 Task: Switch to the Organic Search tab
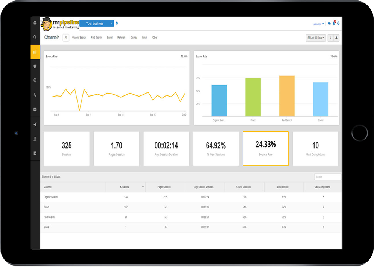tap(79, 38)
